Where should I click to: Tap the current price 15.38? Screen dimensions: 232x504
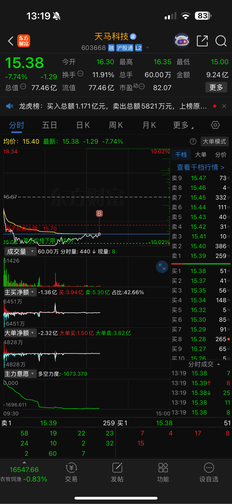[x=24, y=63]
